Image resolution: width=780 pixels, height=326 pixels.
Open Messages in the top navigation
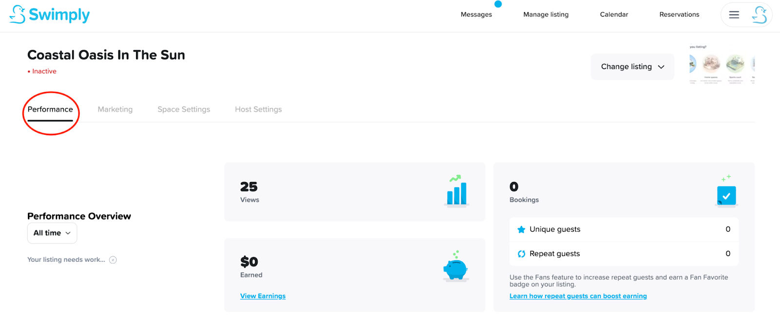(x=476, y=15)
